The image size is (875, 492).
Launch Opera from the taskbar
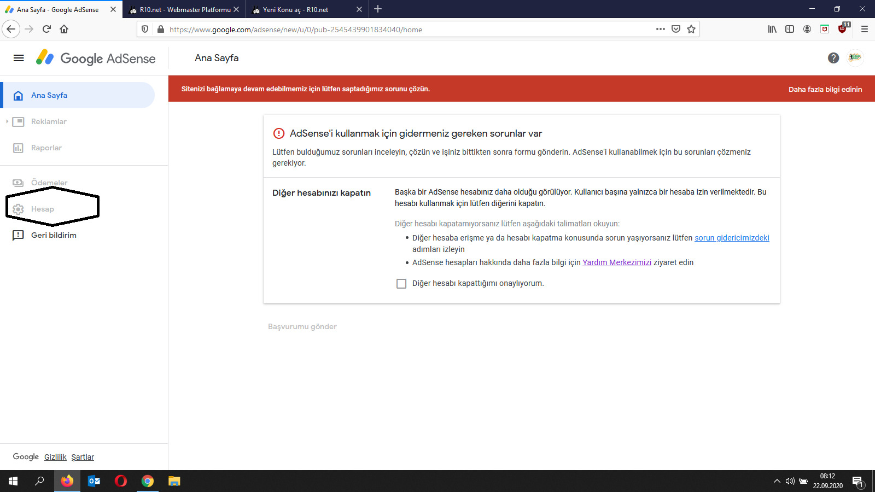(121, 481)
